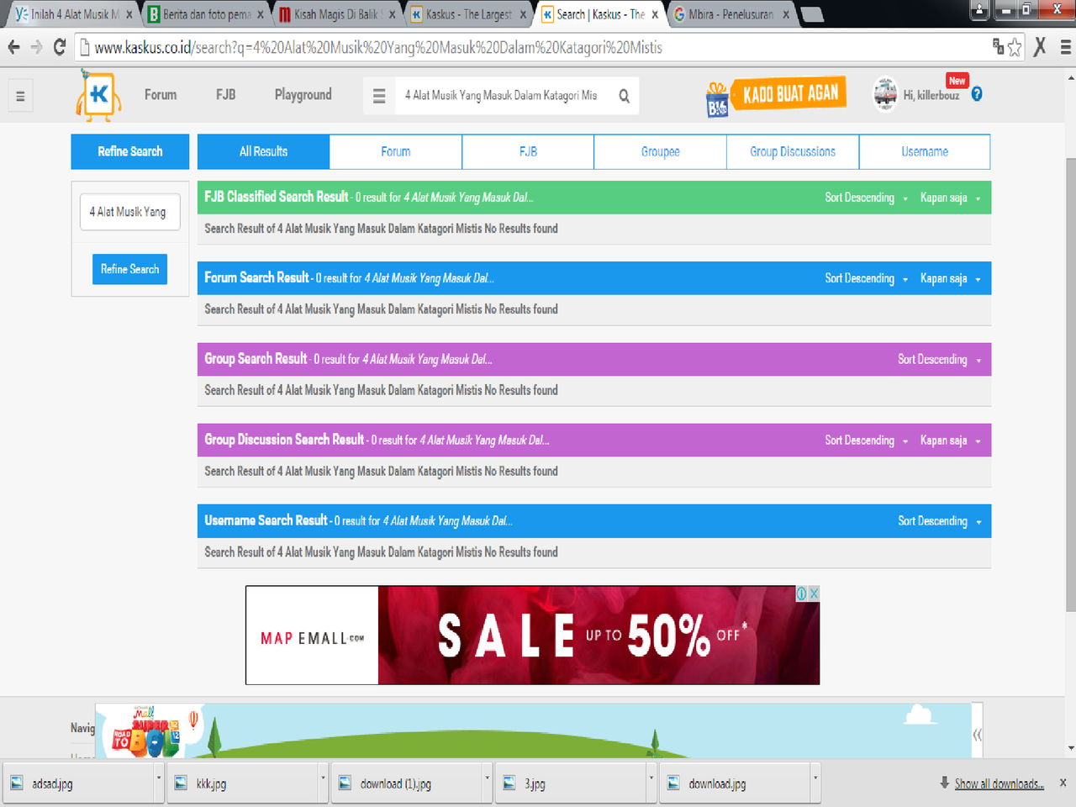
Task: Close the Mbira - Penelusuran tab
Action: 786,14
